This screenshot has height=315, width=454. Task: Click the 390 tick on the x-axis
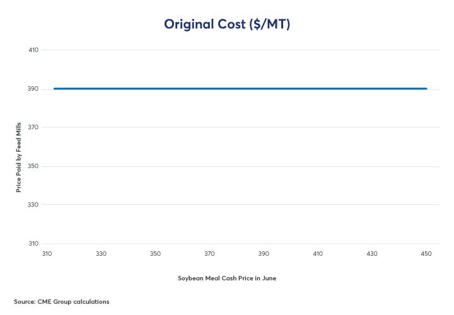point(264,254)
